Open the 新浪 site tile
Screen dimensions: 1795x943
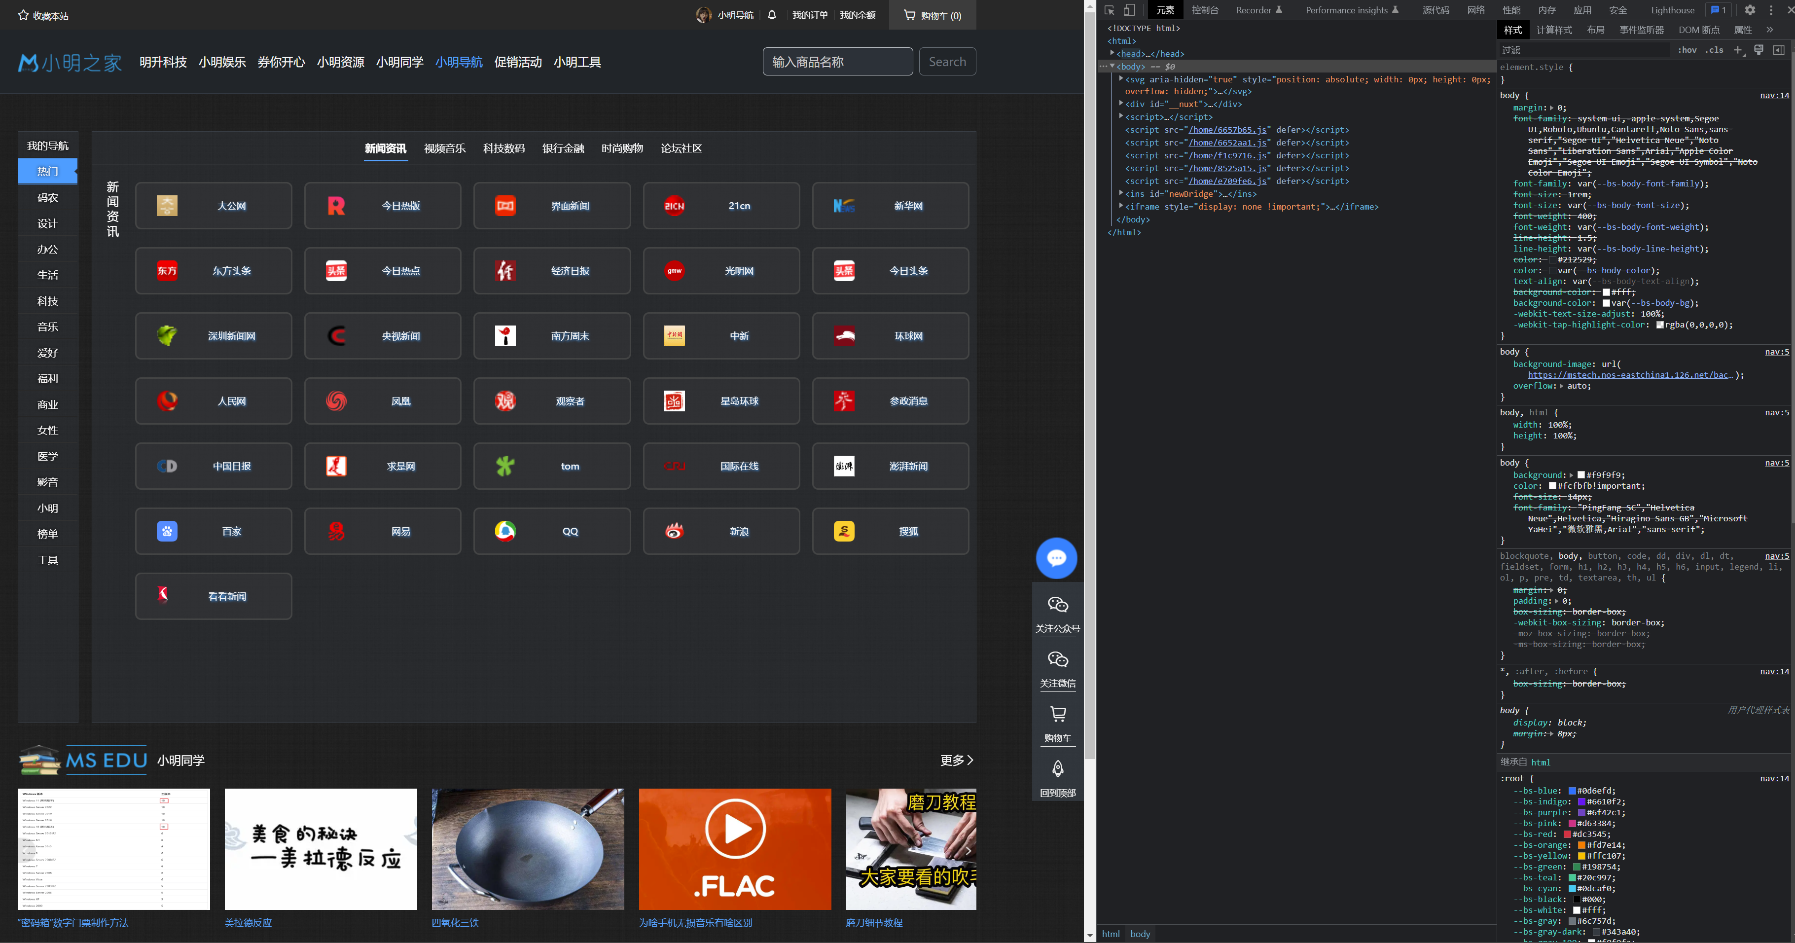pos(721,531)
